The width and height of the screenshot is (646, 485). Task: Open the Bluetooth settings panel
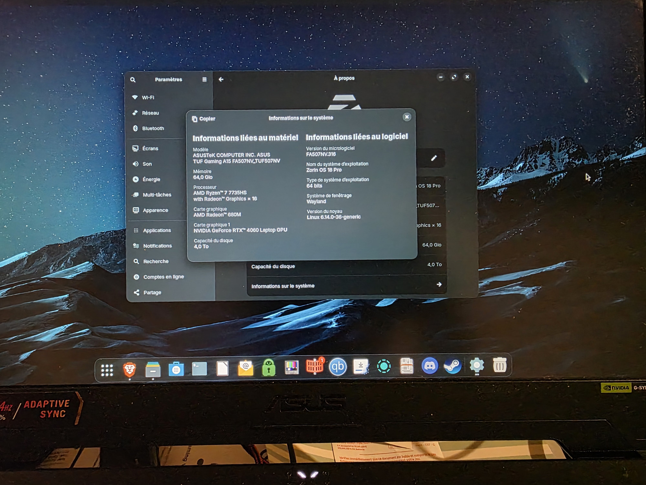click(153, 128)
